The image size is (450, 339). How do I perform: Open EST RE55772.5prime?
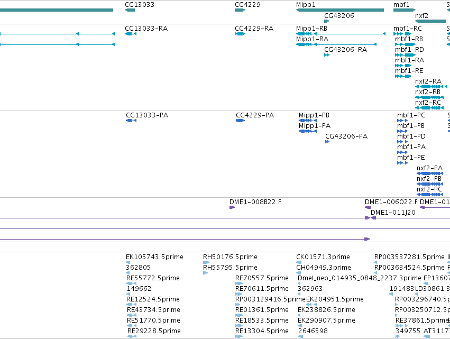tap(153, 278)
